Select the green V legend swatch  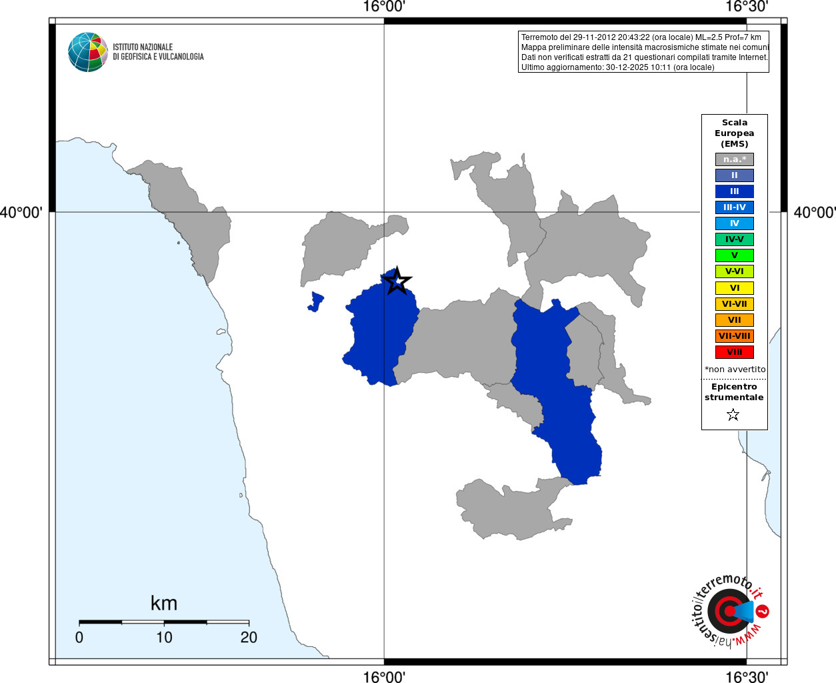735,255
